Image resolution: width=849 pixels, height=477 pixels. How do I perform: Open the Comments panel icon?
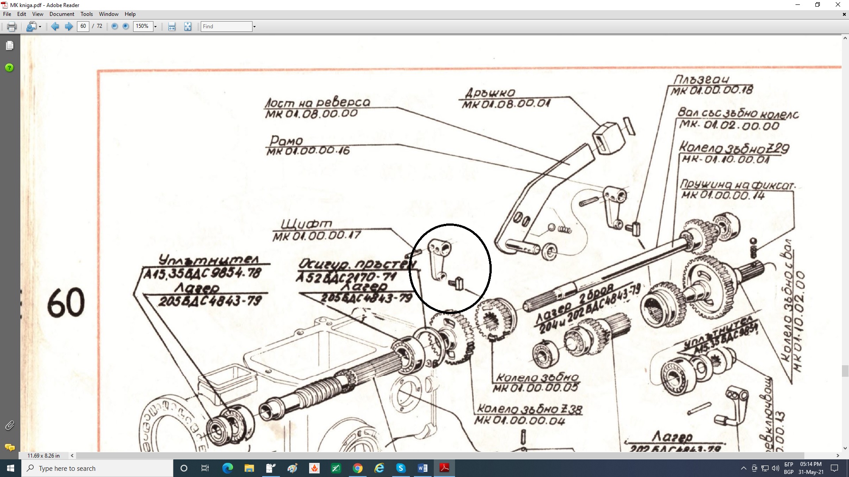[10, 447]
